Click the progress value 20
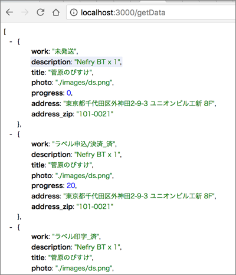The height and width of the screenshot is (275, 236). click(x=71, y=185)
